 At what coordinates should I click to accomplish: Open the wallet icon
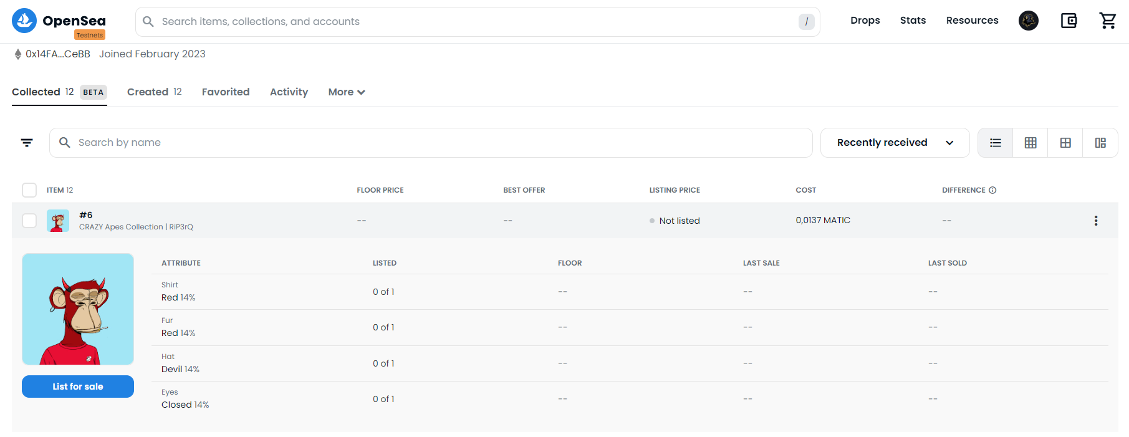(1069, 21)
